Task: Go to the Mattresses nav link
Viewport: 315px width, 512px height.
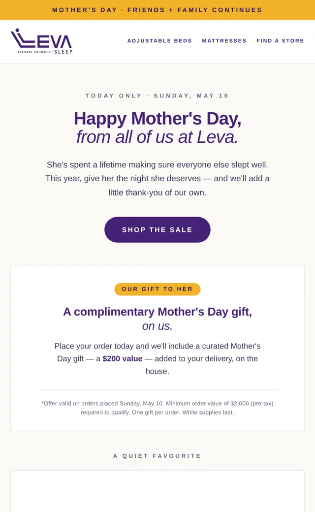Action: point(224,41)
